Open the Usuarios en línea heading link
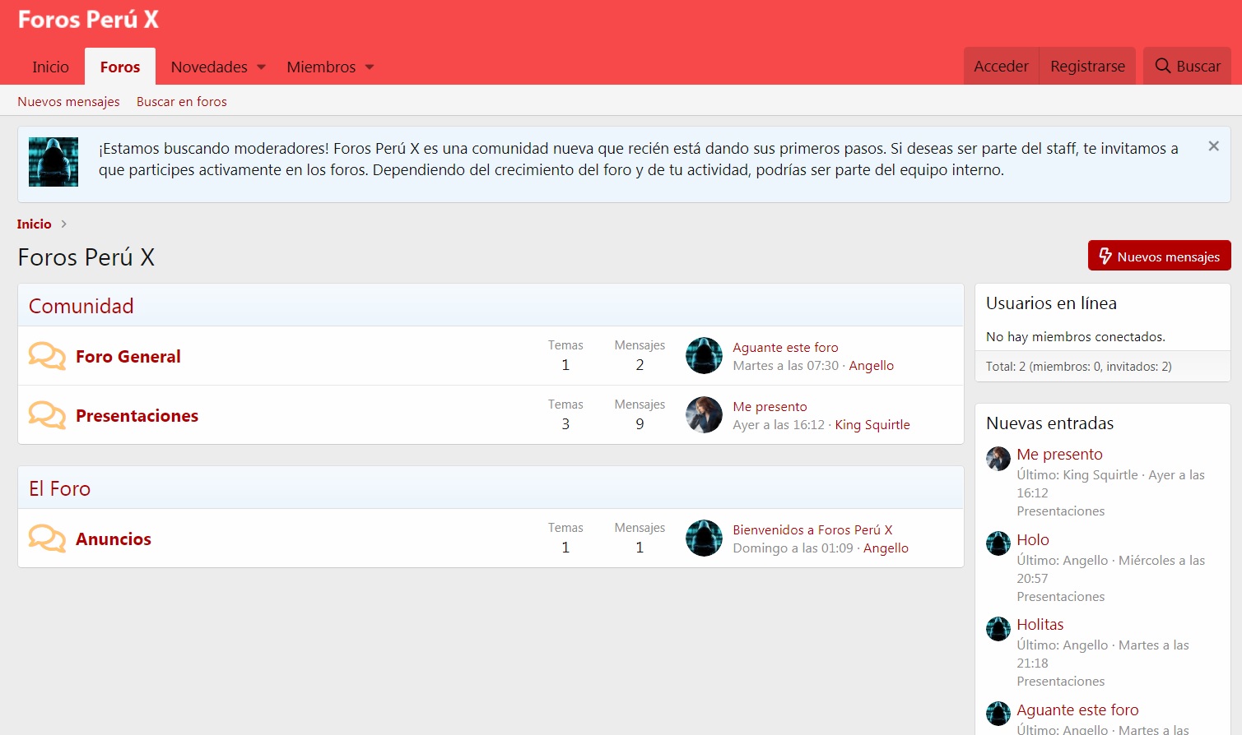1242x735 pixels. pos(1051,303)
